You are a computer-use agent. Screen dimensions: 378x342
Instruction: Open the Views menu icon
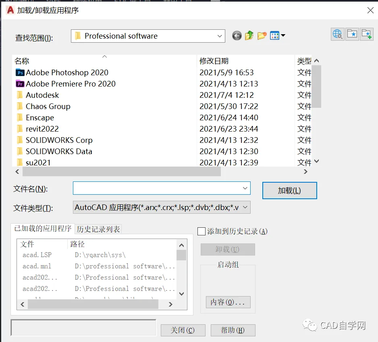pos(278,36)
